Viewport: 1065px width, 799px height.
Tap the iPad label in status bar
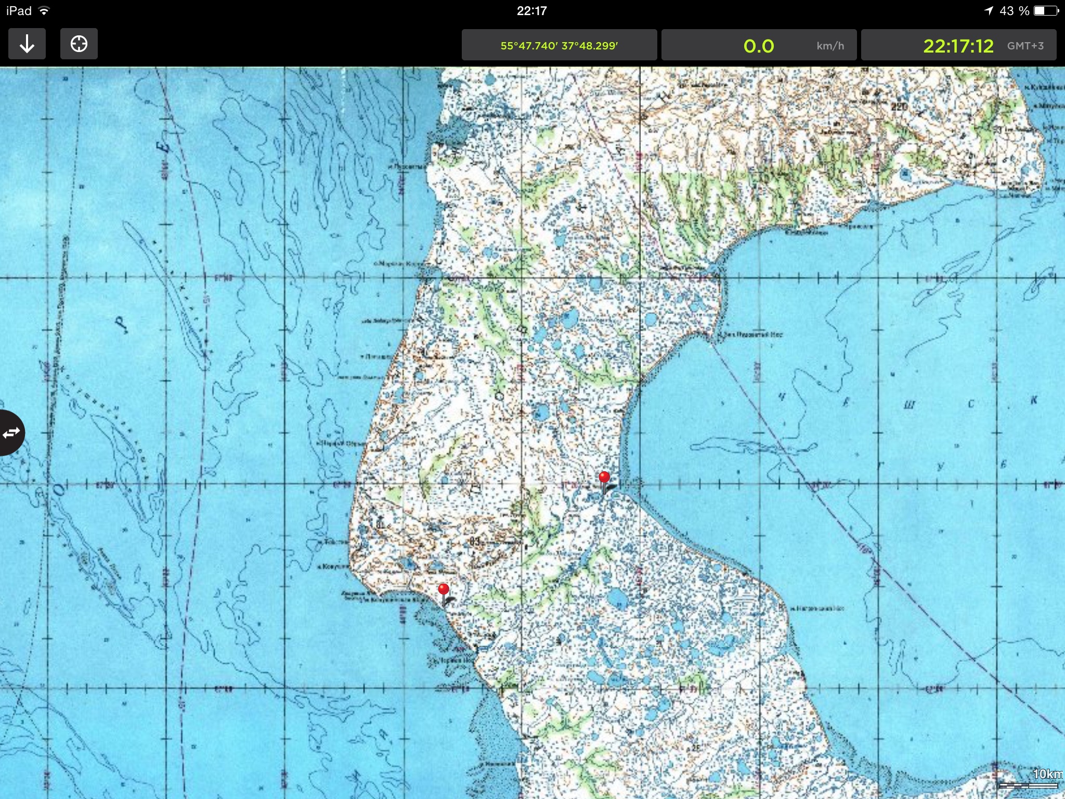pyautogui.click(x=19, y=11)
